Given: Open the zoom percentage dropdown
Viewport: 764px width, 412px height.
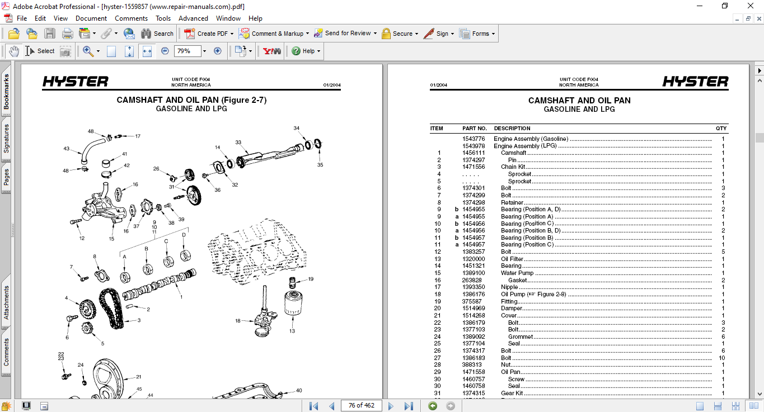Looking at the screenshot, I should (204, 51).
